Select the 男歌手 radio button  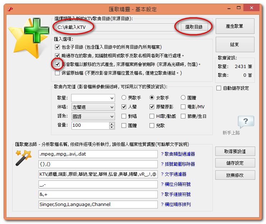click(124, 98)
